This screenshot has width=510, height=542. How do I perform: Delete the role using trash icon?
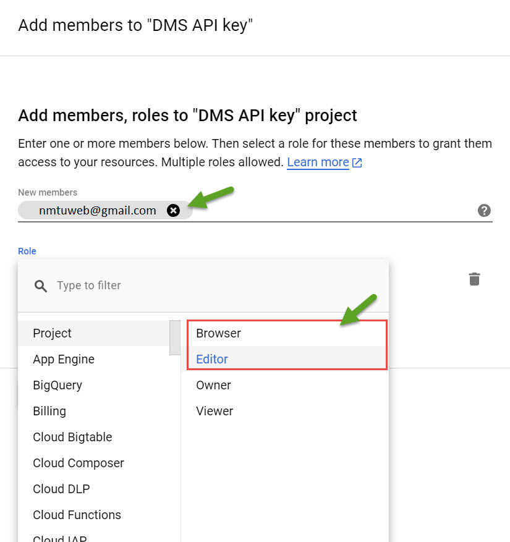[474, 279]
